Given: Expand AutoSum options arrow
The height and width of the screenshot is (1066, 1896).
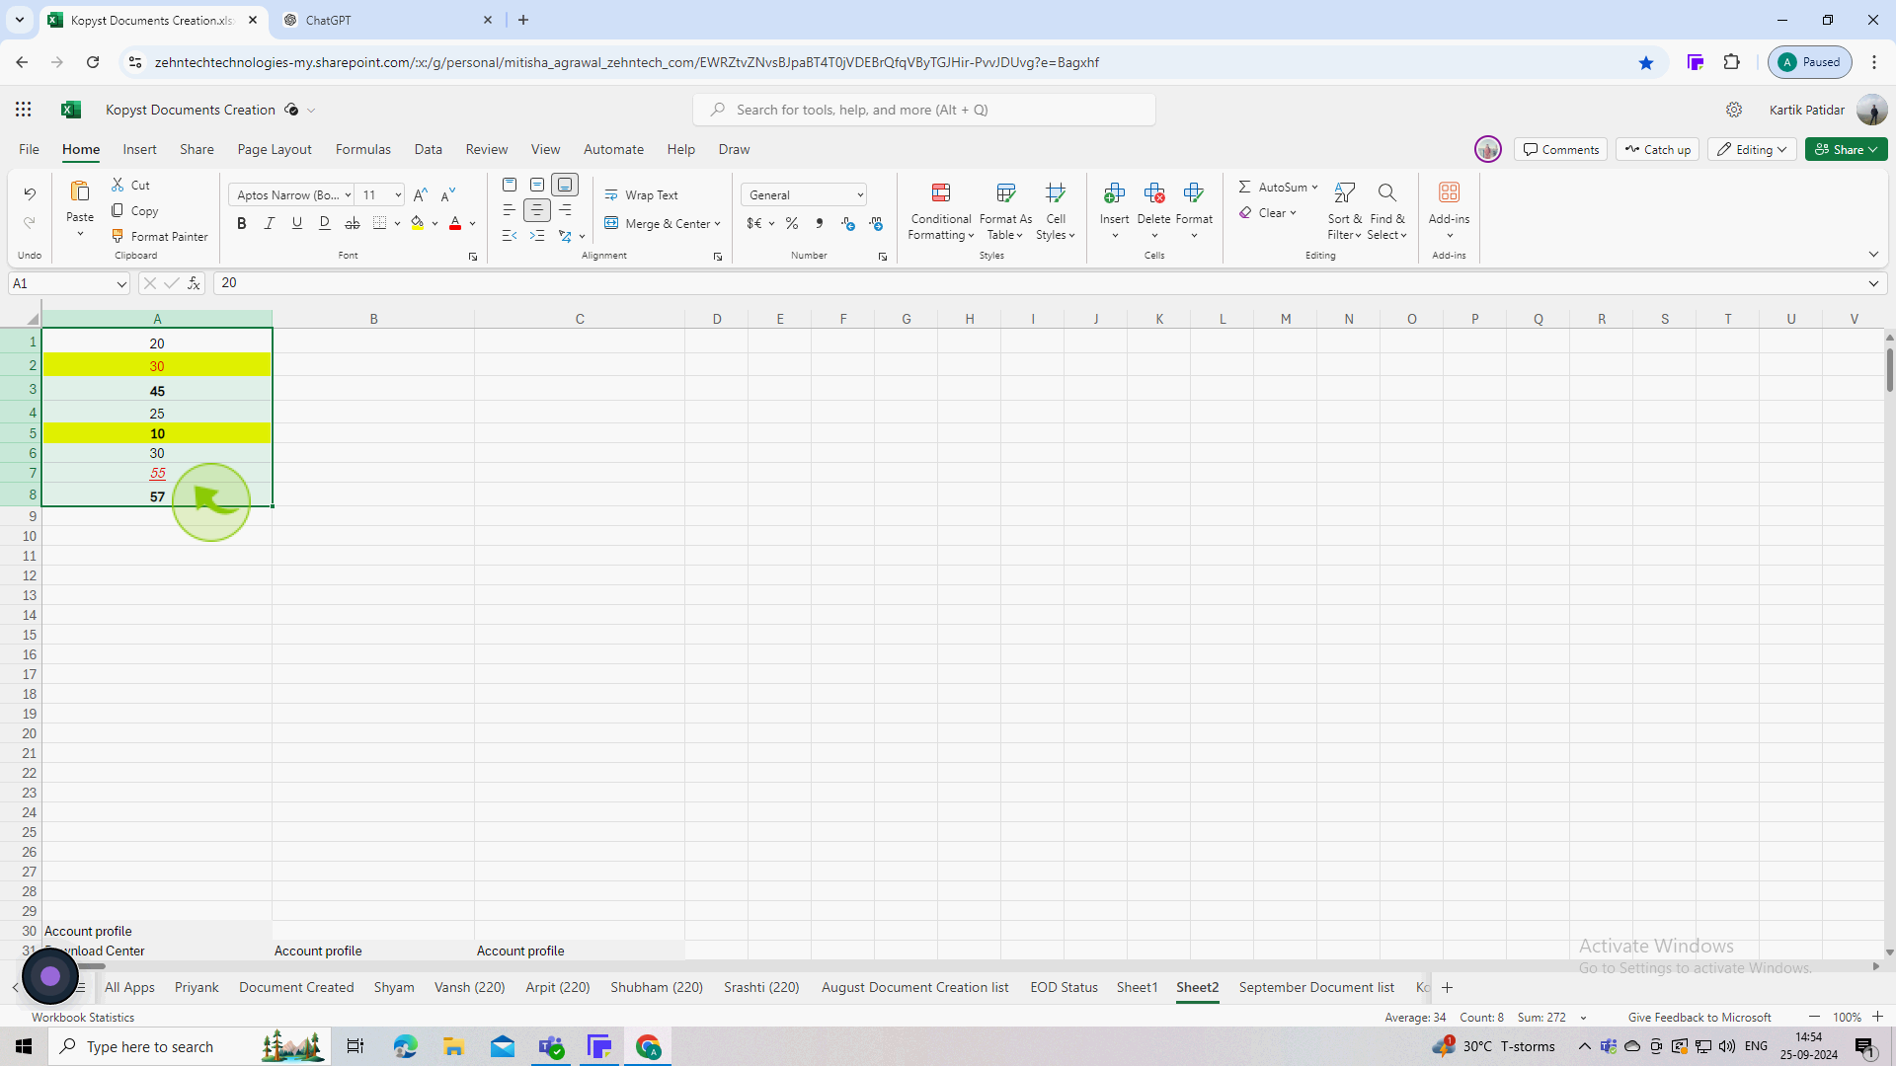Looking at the screenshot, I should coord(1315,187).
